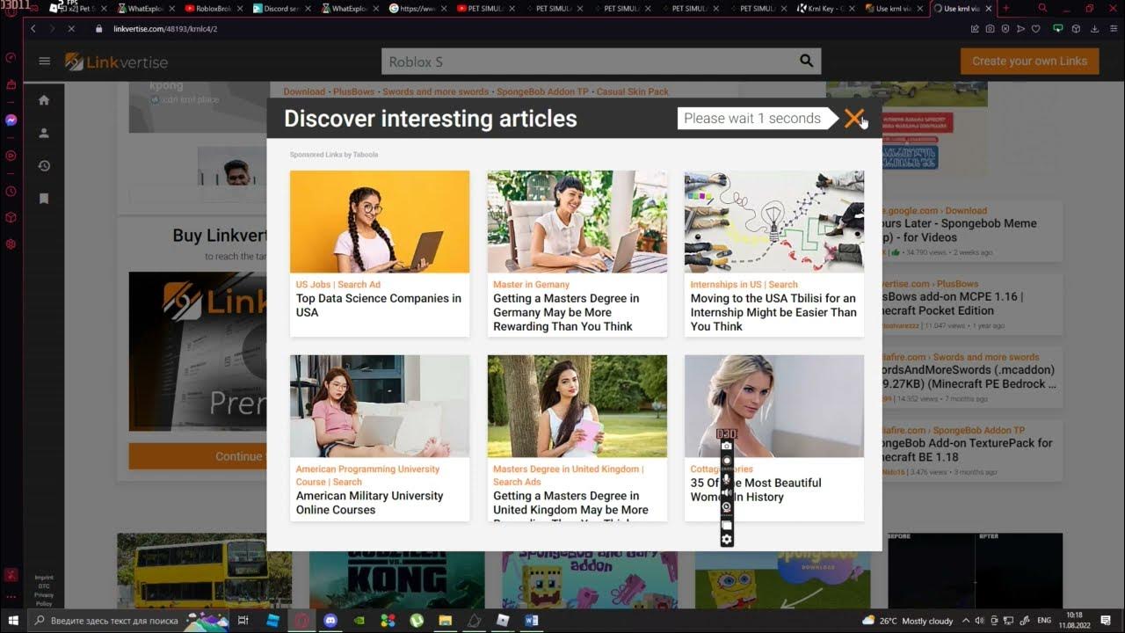
Task: Open the Linkvertise home sidebar icon
Action: pos(44,100)
